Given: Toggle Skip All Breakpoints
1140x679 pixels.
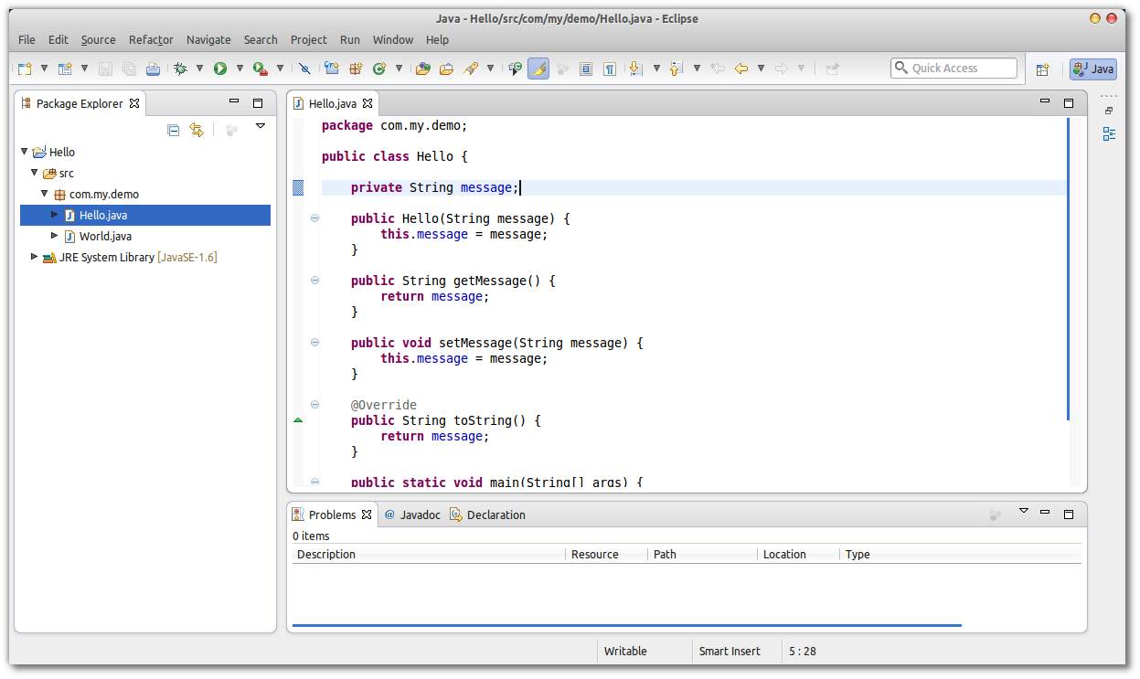Looking at the screenshot, I should click(x=304, y=69).
